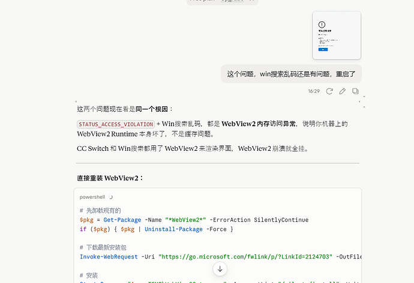Click the Invoke-WebRequest command in code
Image resolution: width=414 pixels, height=283 pixels.
click(109, 257)
